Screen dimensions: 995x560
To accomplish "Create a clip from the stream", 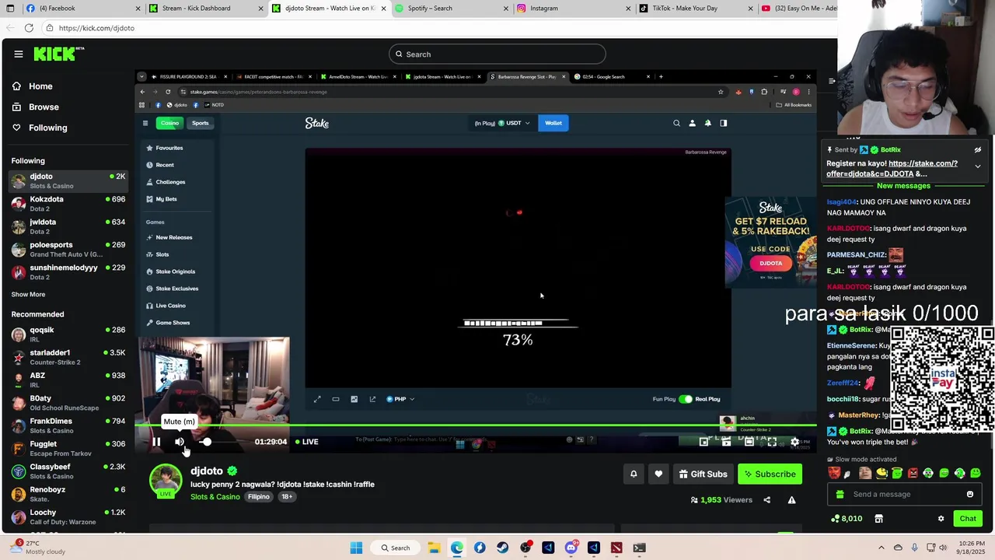I will 726,442.
